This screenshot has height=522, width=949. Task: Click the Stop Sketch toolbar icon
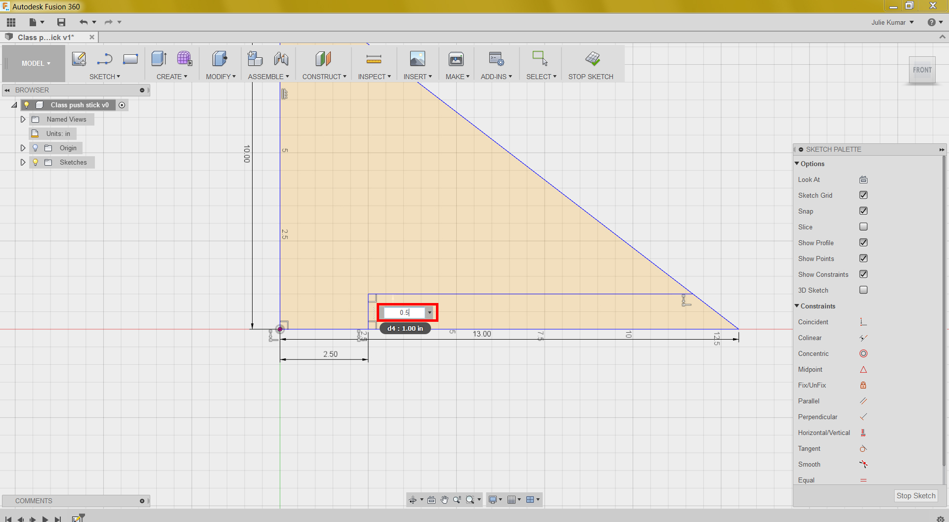tap(593, 59)
